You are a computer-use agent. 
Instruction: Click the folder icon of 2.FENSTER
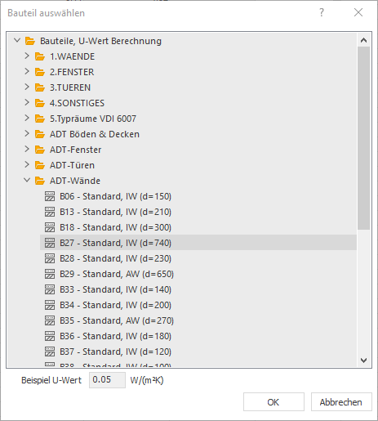click(x=40, y=72)
